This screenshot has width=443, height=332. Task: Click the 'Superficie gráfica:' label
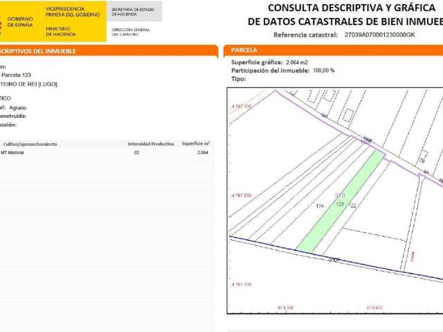tap(257, 62)
